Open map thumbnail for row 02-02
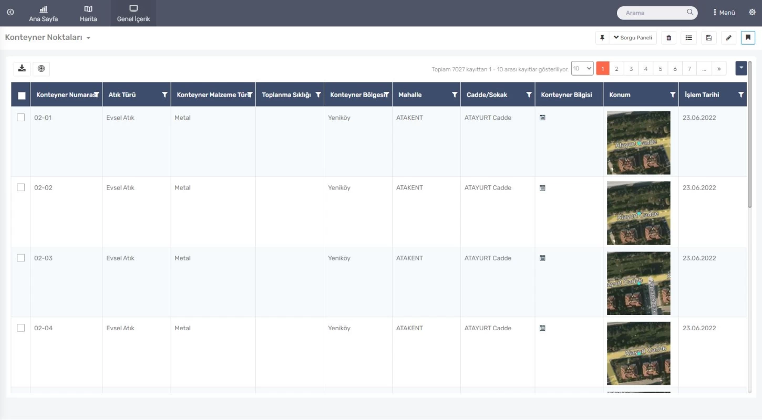The width and height of the screenshot is (762, 420). tap(639, 213)
